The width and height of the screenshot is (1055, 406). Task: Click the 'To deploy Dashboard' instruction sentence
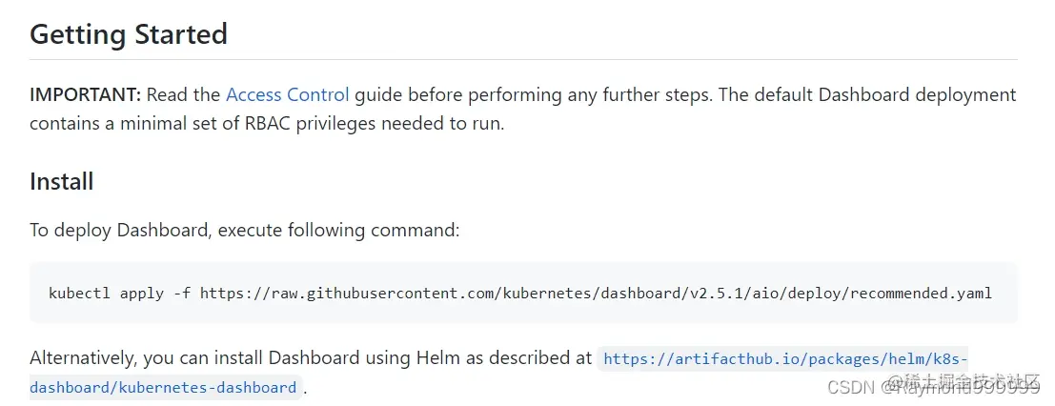coord(244,231)
